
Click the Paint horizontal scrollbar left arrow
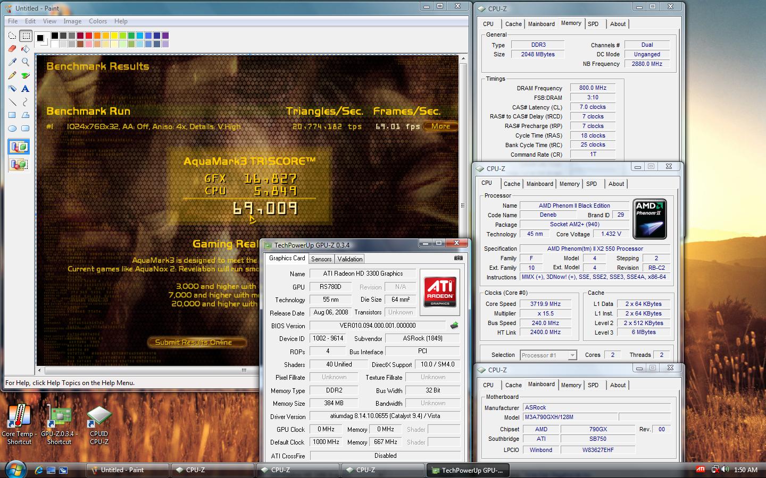pyautogui.click(x=39, y=370)
